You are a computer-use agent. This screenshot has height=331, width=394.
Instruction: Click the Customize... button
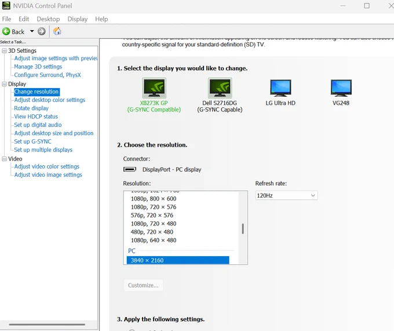(x=143, y=285)
